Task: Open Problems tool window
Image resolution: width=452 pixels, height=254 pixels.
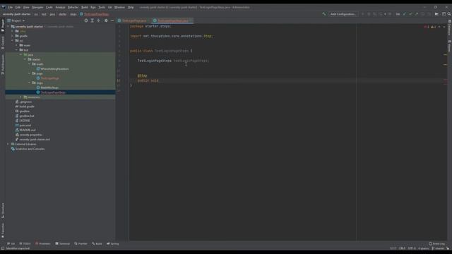Action: coord(42,243)
